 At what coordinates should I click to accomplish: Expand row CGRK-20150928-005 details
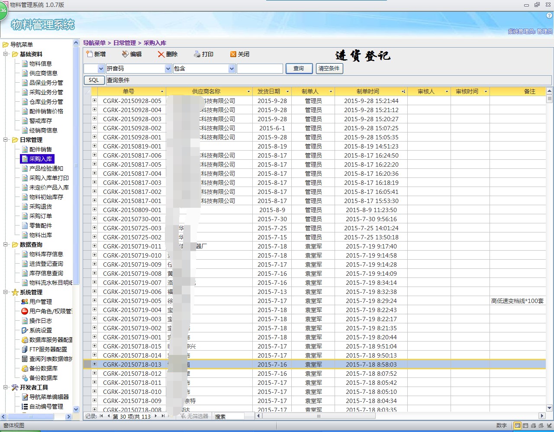(94, 100)
